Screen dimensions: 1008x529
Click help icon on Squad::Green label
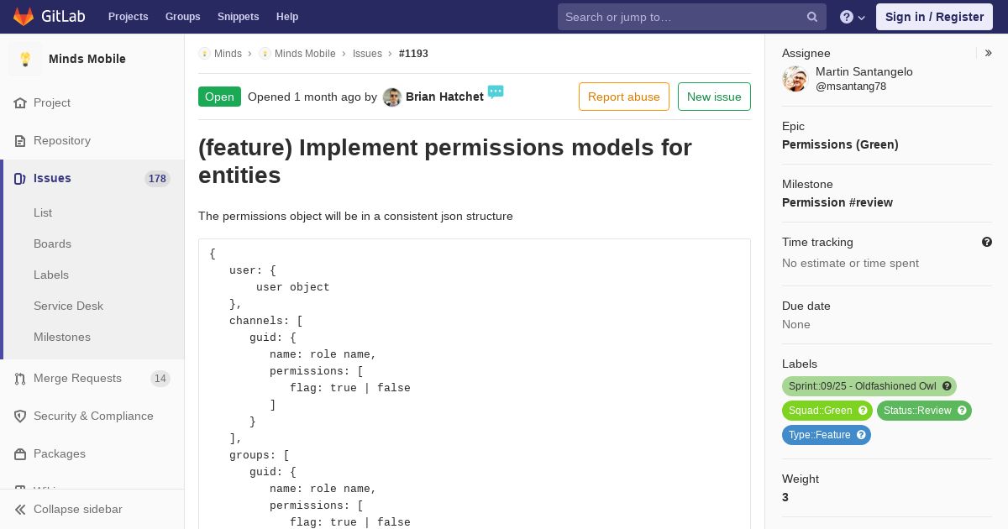click(x=863, y=411)
